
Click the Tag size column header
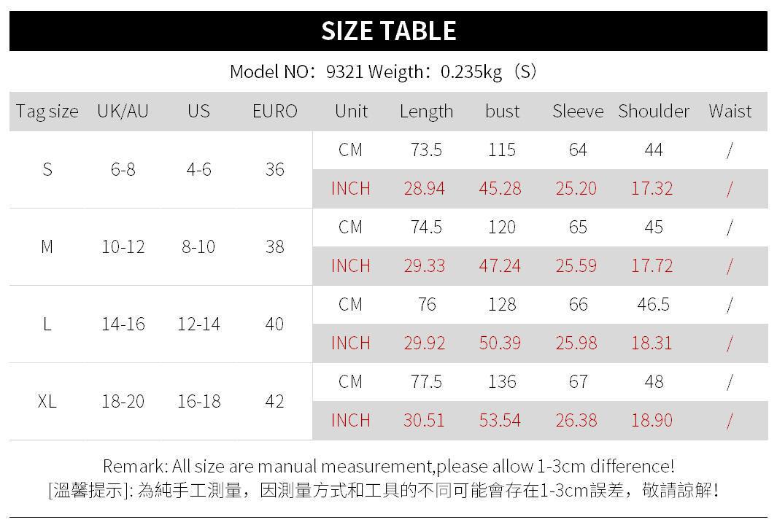47,112
